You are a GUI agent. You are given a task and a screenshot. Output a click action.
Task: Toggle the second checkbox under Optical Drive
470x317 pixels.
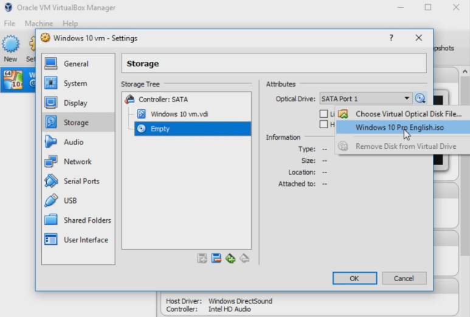point(323,124)
